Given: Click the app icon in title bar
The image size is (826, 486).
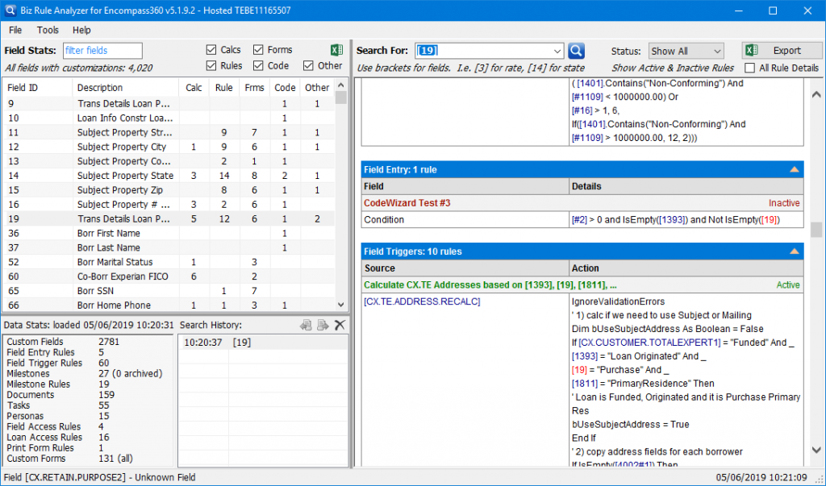Looking at the screenshot, I should coord(11,10).
